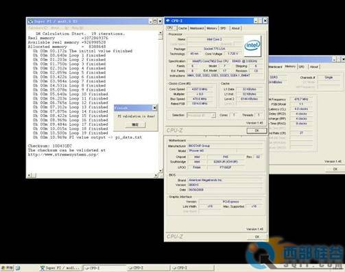Click the 'Intel Core 2' name field
345x272 pixels.
215,39
